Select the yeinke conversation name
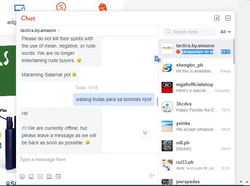Image resolution: width=250 pixels, height=186 pixels. [183, 123]
